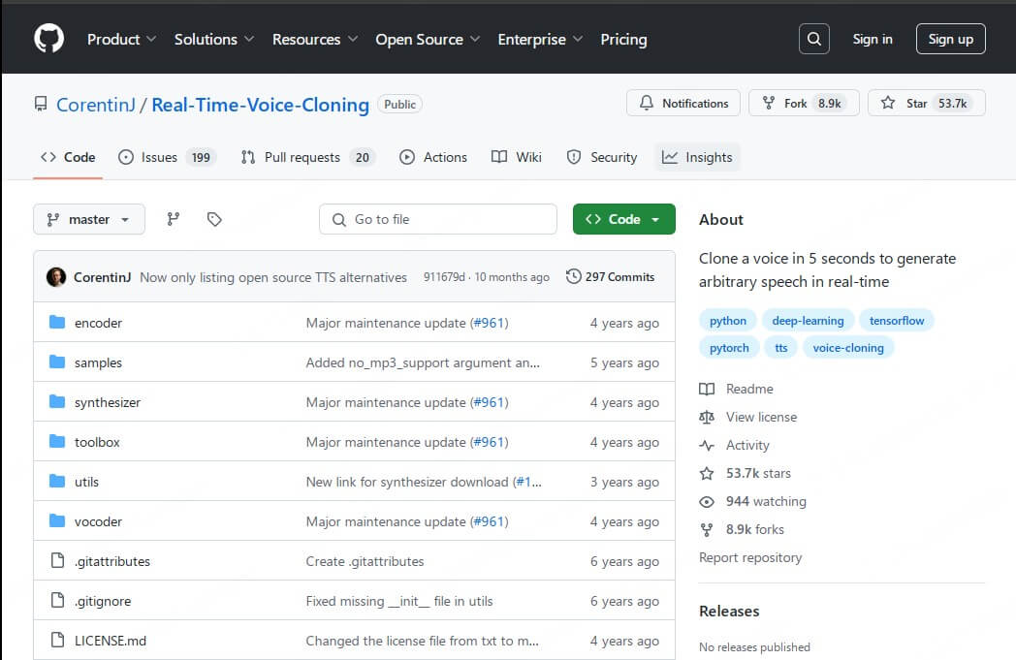Click the synthesizer folder icon
Image resolution: width=1016 pixels, height=660 pixels.
tap(57, 402)
